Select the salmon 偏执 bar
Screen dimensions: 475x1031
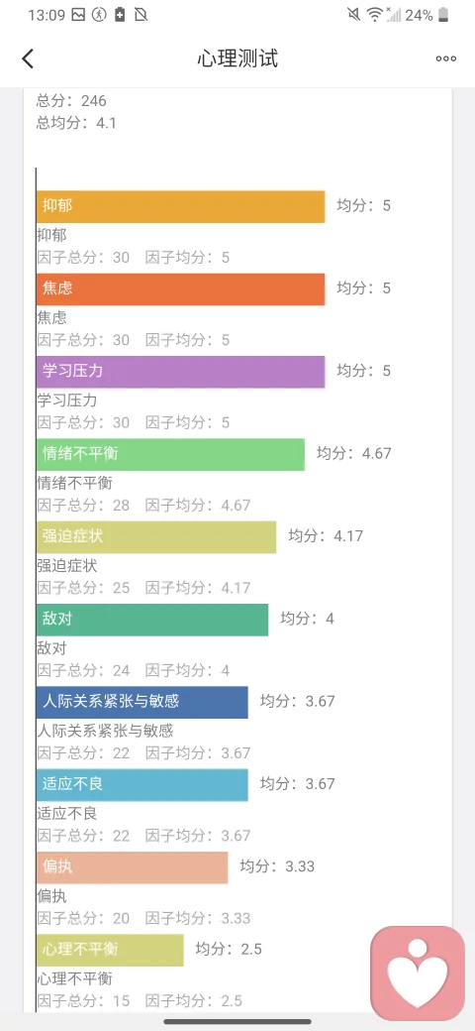(132, 868)
